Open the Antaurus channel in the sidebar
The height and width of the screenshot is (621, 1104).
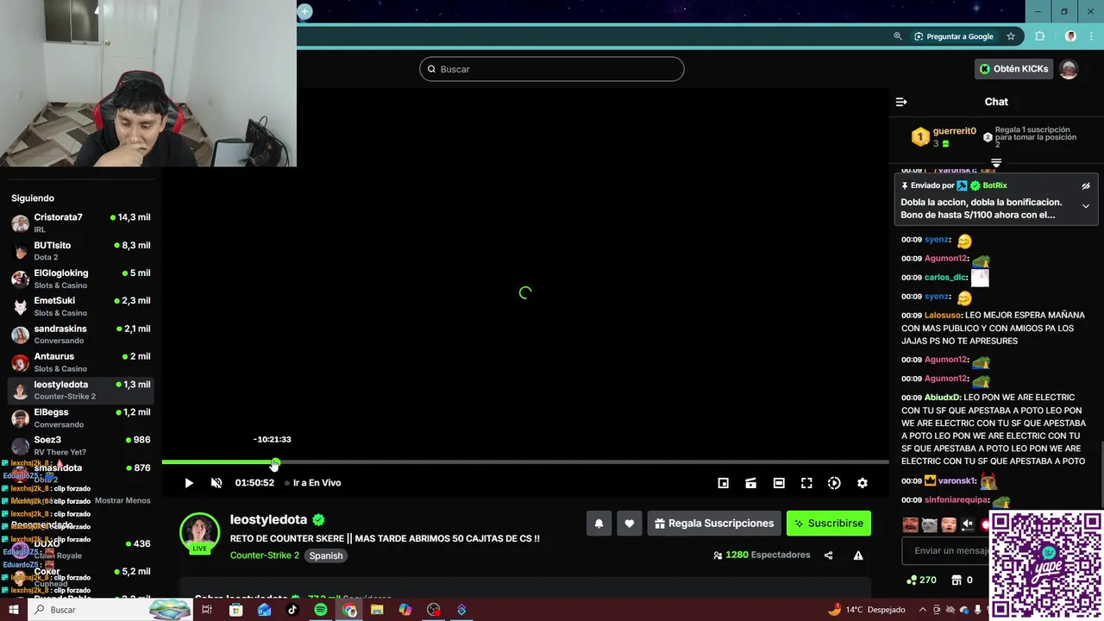[x=81, y=362]
